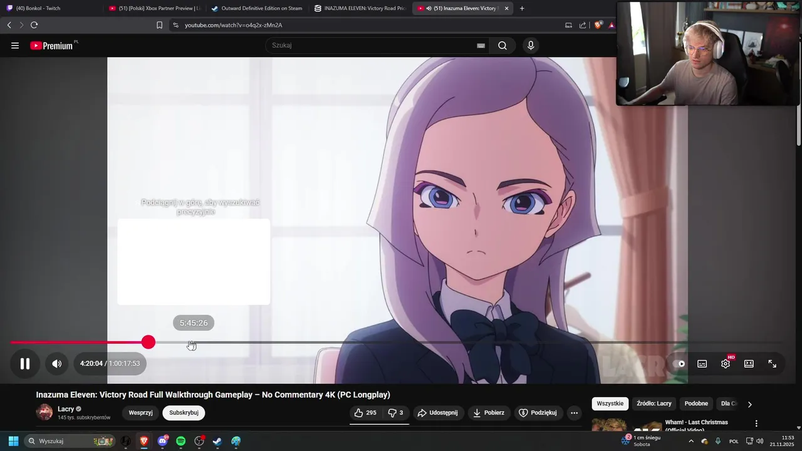Select the Podobne filter chip
The width and height of the screenshot is (802, 451).
696,403
